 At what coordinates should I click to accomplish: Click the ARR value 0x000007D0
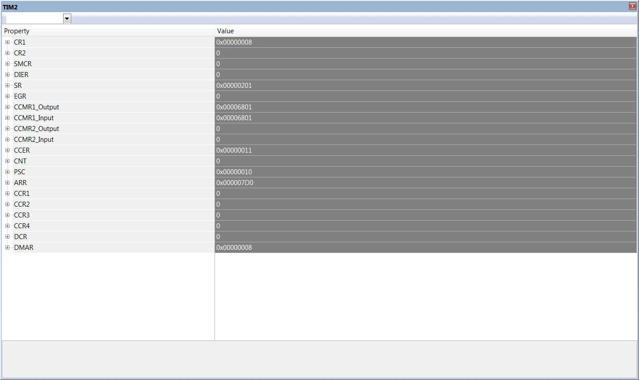(235, 183)
